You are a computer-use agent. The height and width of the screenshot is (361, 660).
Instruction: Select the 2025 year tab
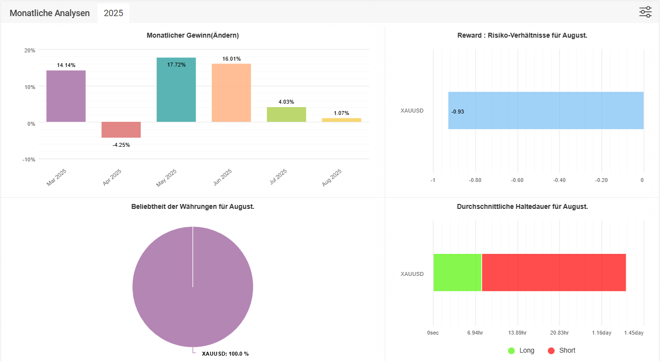tap(113, 13)
